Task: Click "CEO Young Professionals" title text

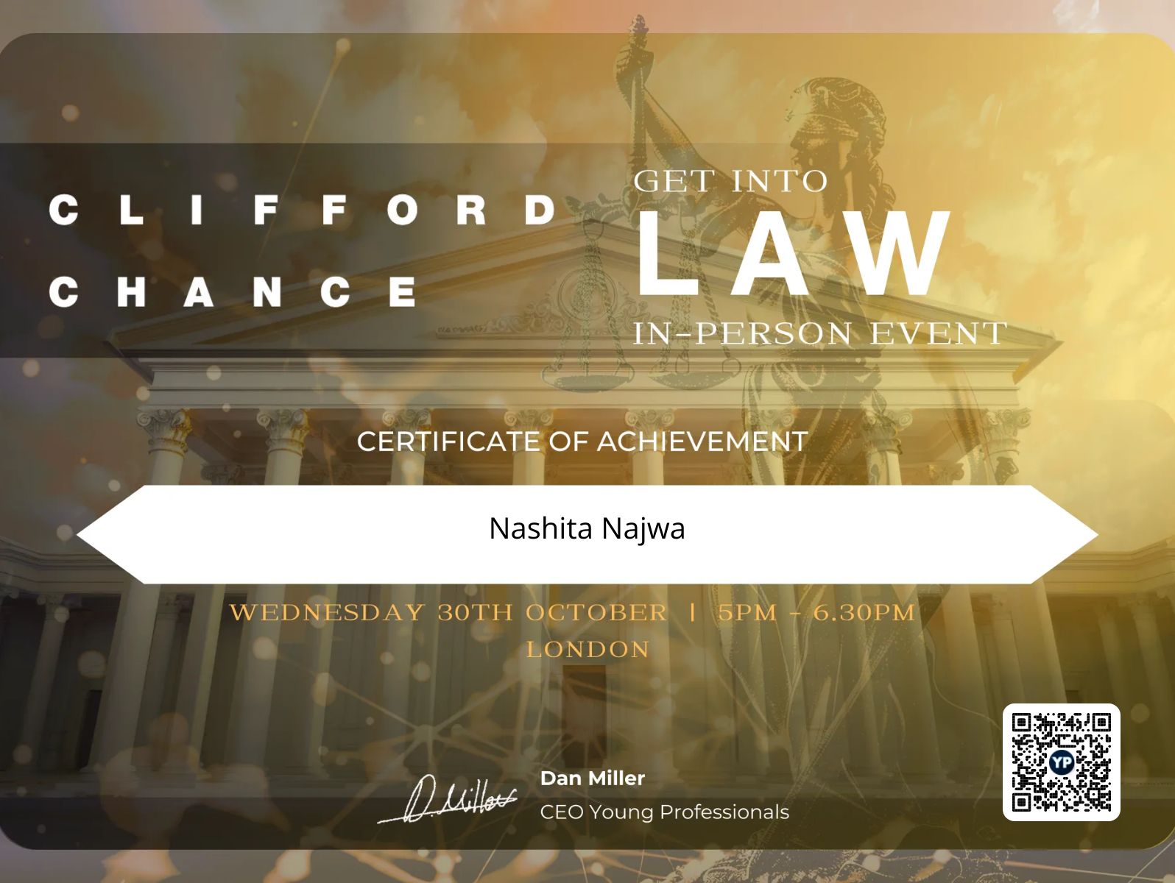Action: (665, 812)
